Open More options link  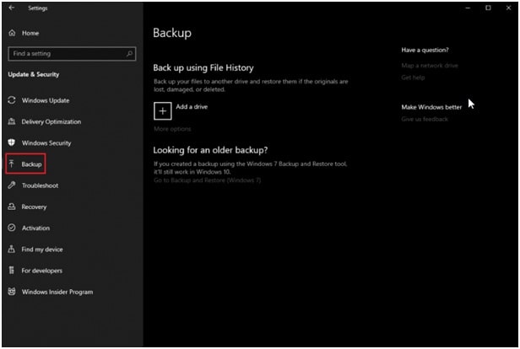pos(172,129)
